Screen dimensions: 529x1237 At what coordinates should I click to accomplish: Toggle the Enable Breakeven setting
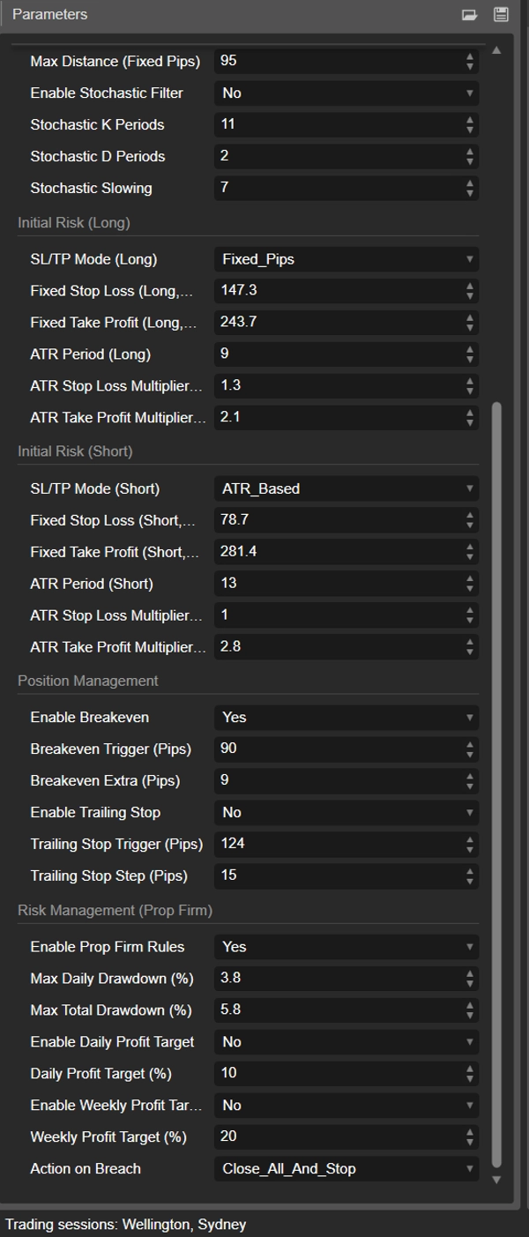[x=346, y=718]
